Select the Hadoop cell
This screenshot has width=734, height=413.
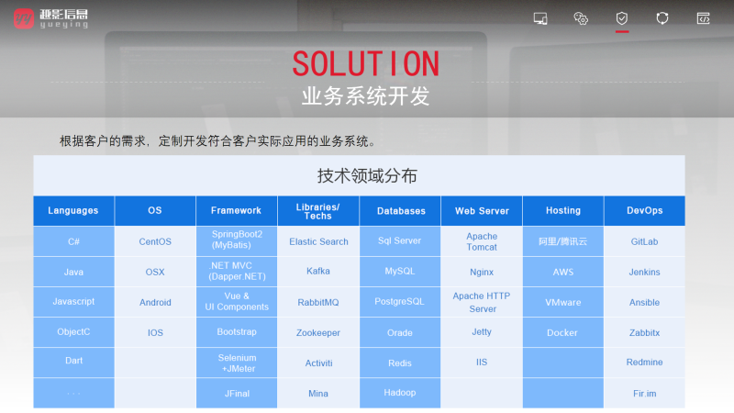click(x=400, y=394)
